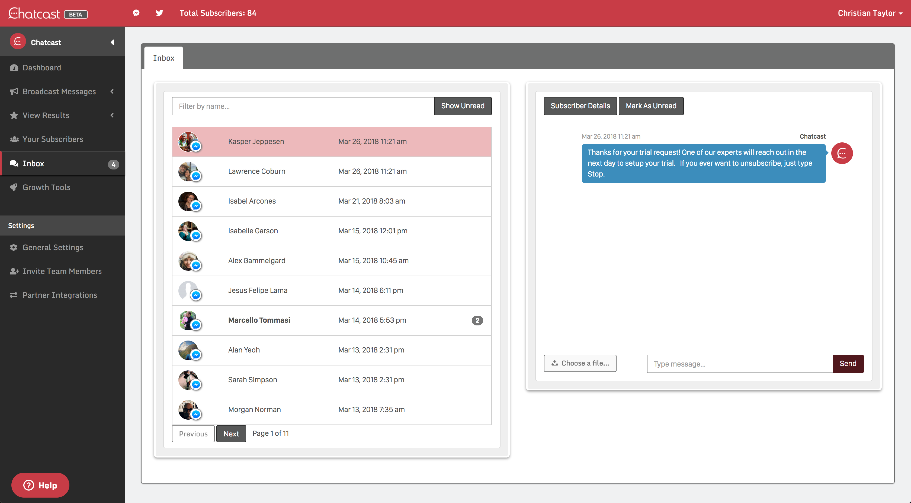Go to Next page of inbox
911x503 pixels.
(231, 434)
